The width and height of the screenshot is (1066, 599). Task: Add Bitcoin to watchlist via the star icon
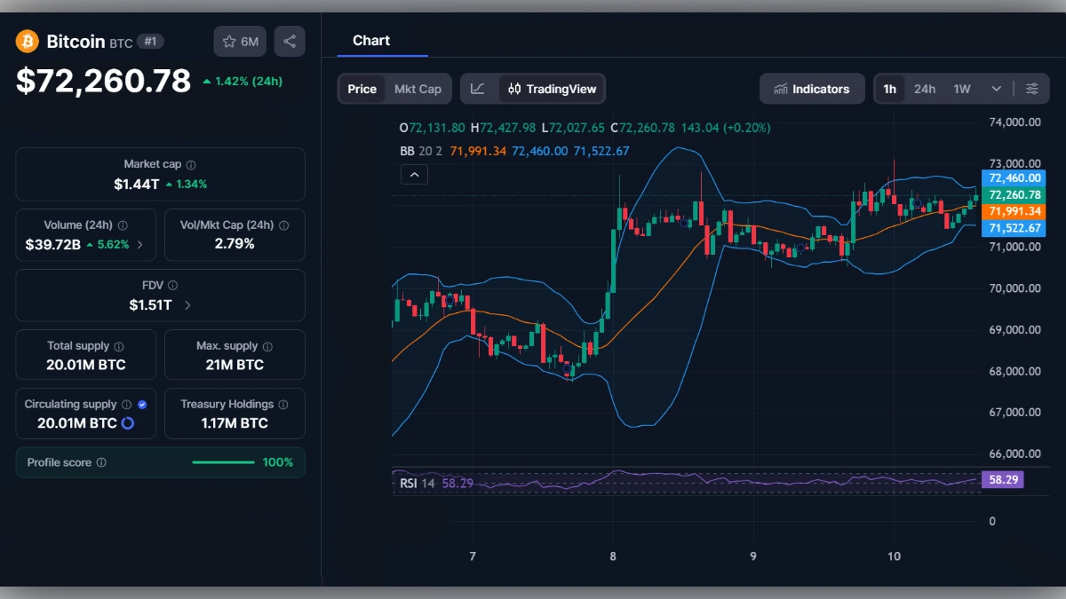229,40
